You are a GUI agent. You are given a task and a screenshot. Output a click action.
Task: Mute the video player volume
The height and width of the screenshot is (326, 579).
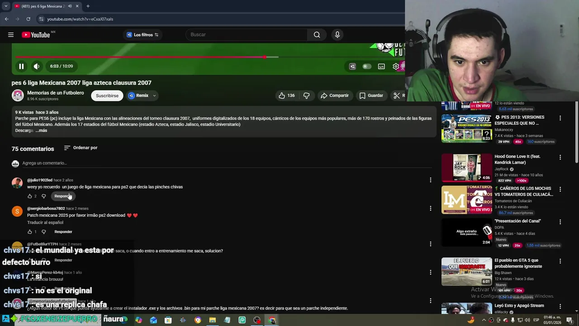[x=37, y=66]
